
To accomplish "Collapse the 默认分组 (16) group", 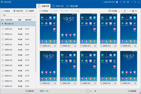I will tap(3, 24).
